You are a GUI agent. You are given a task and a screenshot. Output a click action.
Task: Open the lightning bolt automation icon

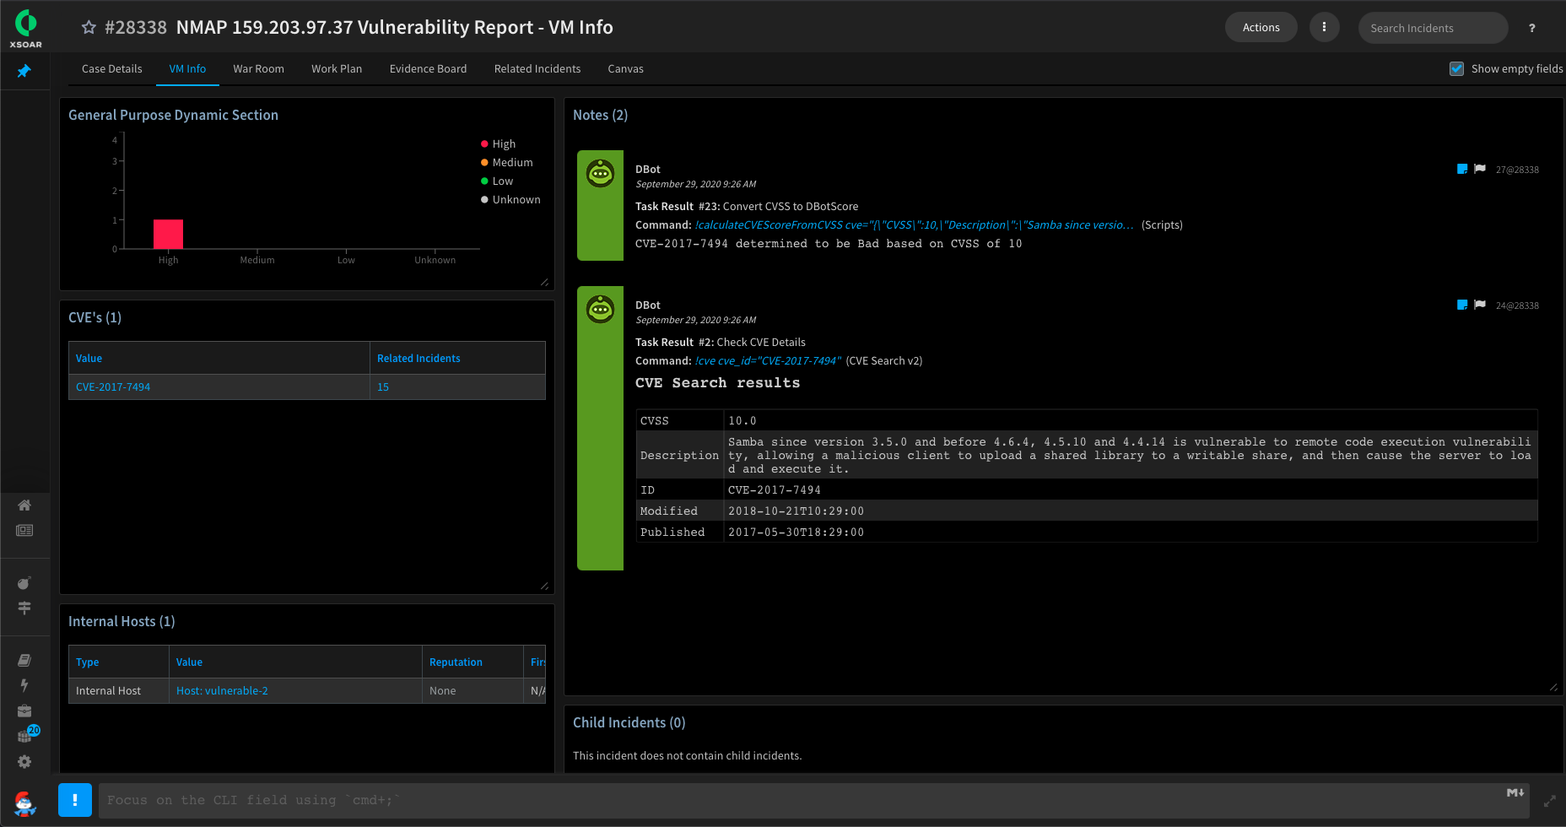coord(24,685)
